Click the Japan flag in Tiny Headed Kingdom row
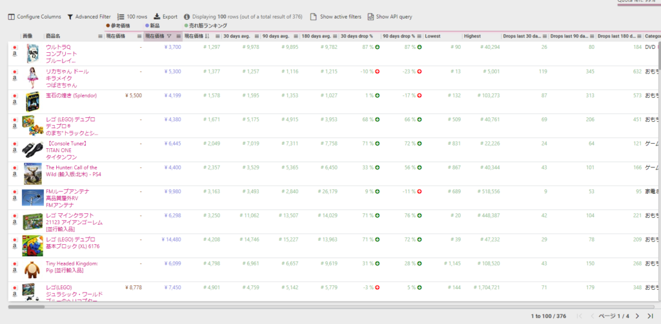The width and height of the screenshot is (661, 324). coord(15,264)
